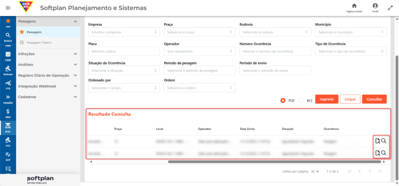Select the XLS export format
This screenshot has width=399, height=186.
[301, 100]
